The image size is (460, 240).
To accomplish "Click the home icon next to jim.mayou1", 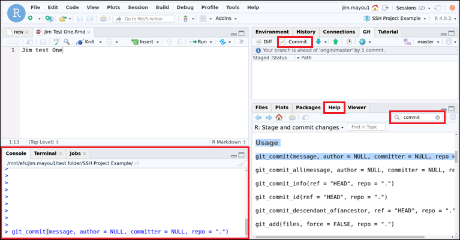I will point(375,8).
